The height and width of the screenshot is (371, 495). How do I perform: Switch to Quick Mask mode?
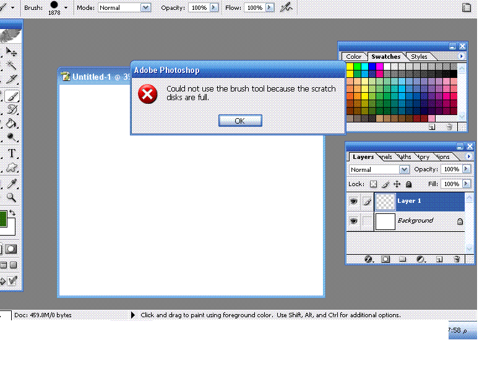coord(11,249)
